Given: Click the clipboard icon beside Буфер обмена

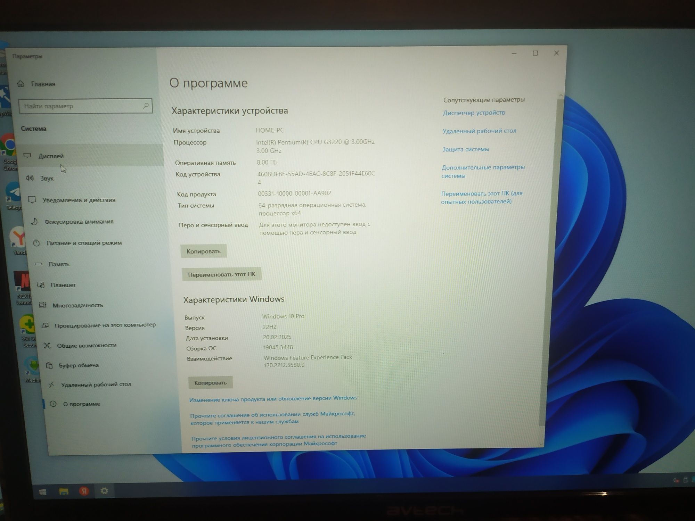Looking at the screenshot, I should [49, 365].
